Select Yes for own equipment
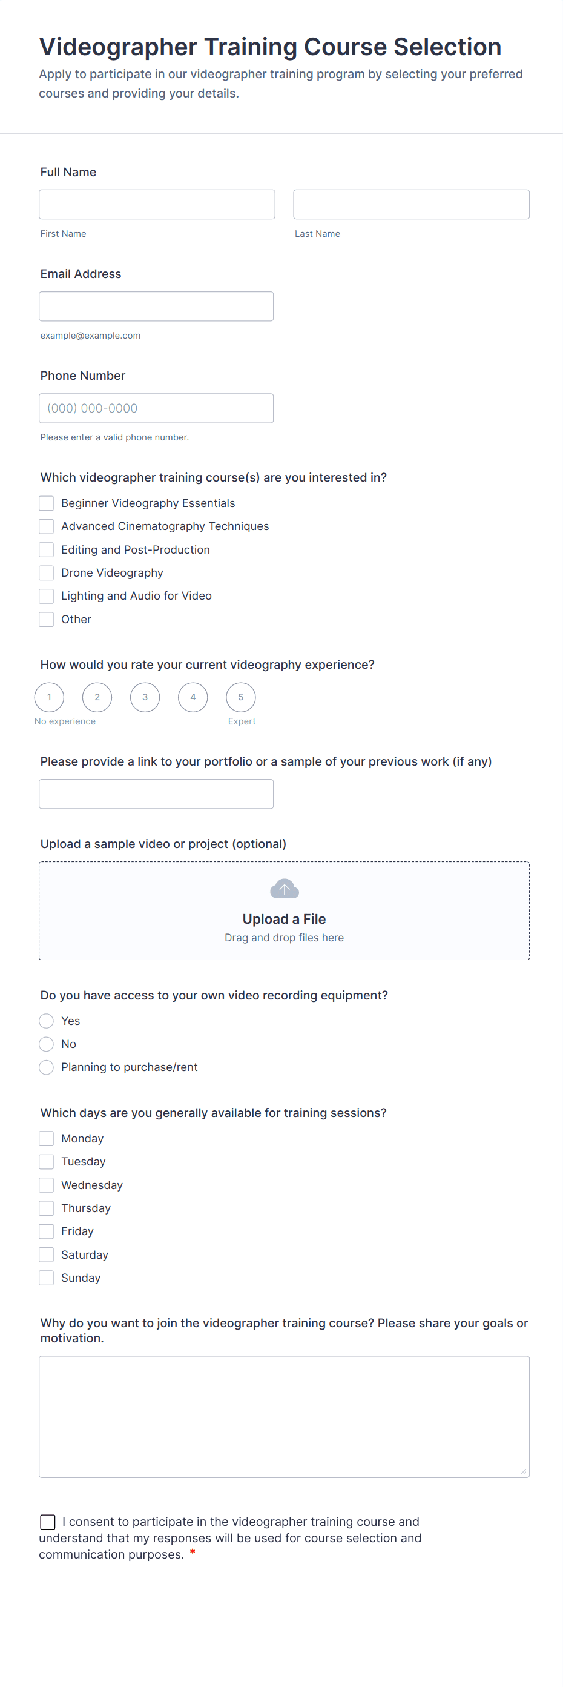 (x=47, y=1021)
